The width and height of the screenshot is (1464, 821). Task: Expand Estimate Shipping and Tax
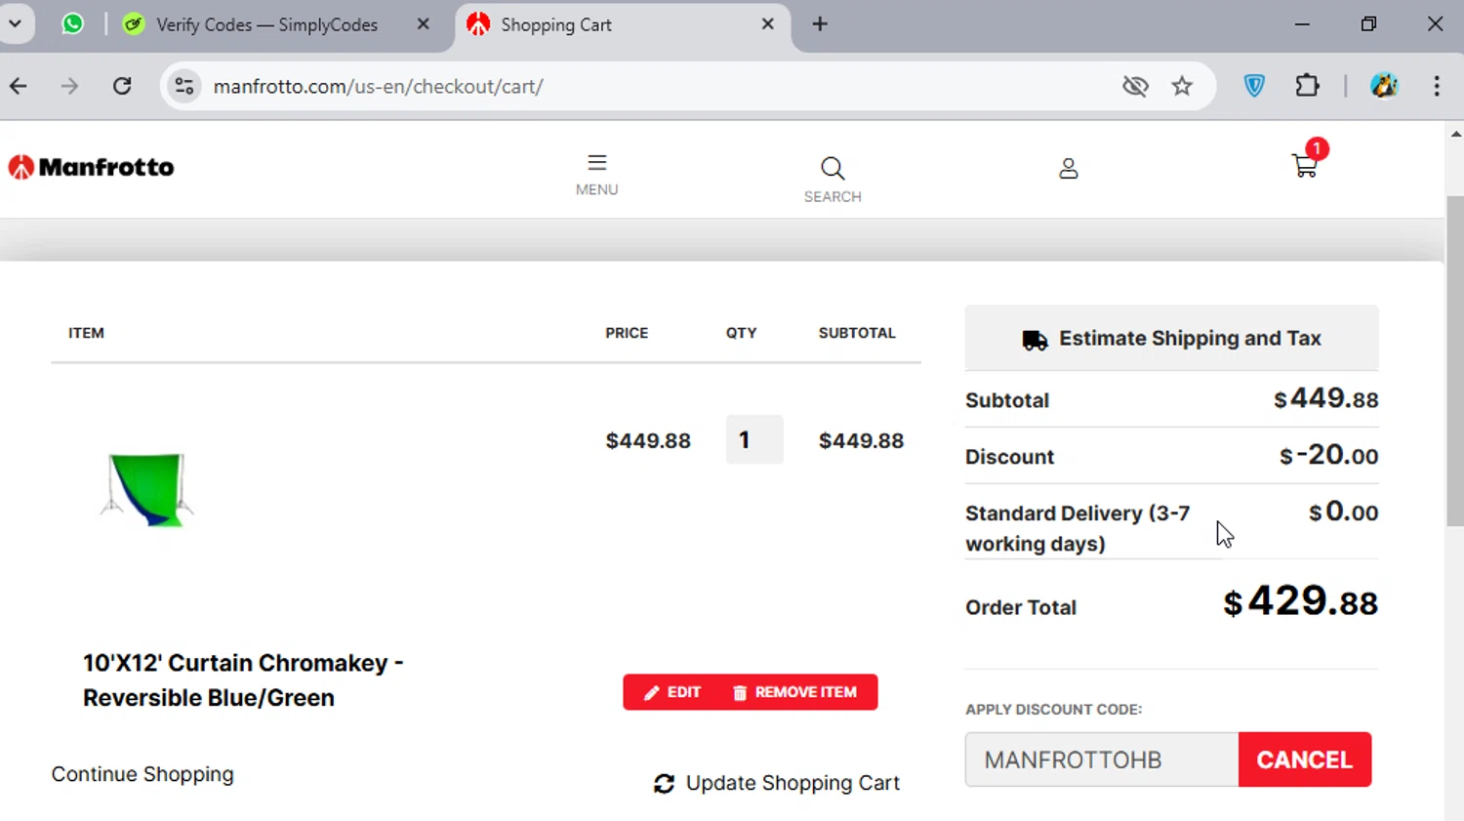(1171, 338)
